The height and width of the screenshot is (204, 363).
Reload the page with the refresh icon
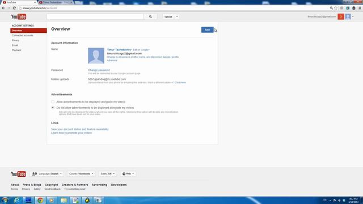coord(14,8)
